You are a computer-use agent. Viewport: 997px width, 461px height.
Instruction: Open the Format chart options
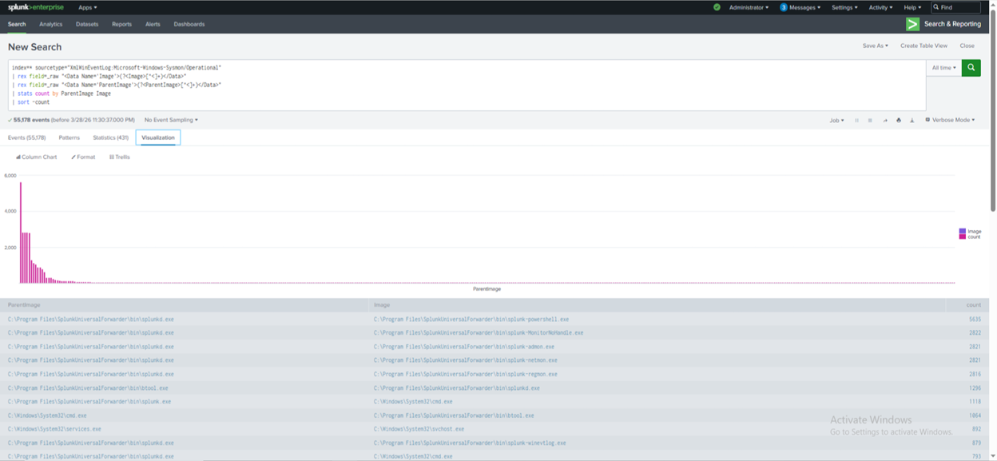pos(83,157)
